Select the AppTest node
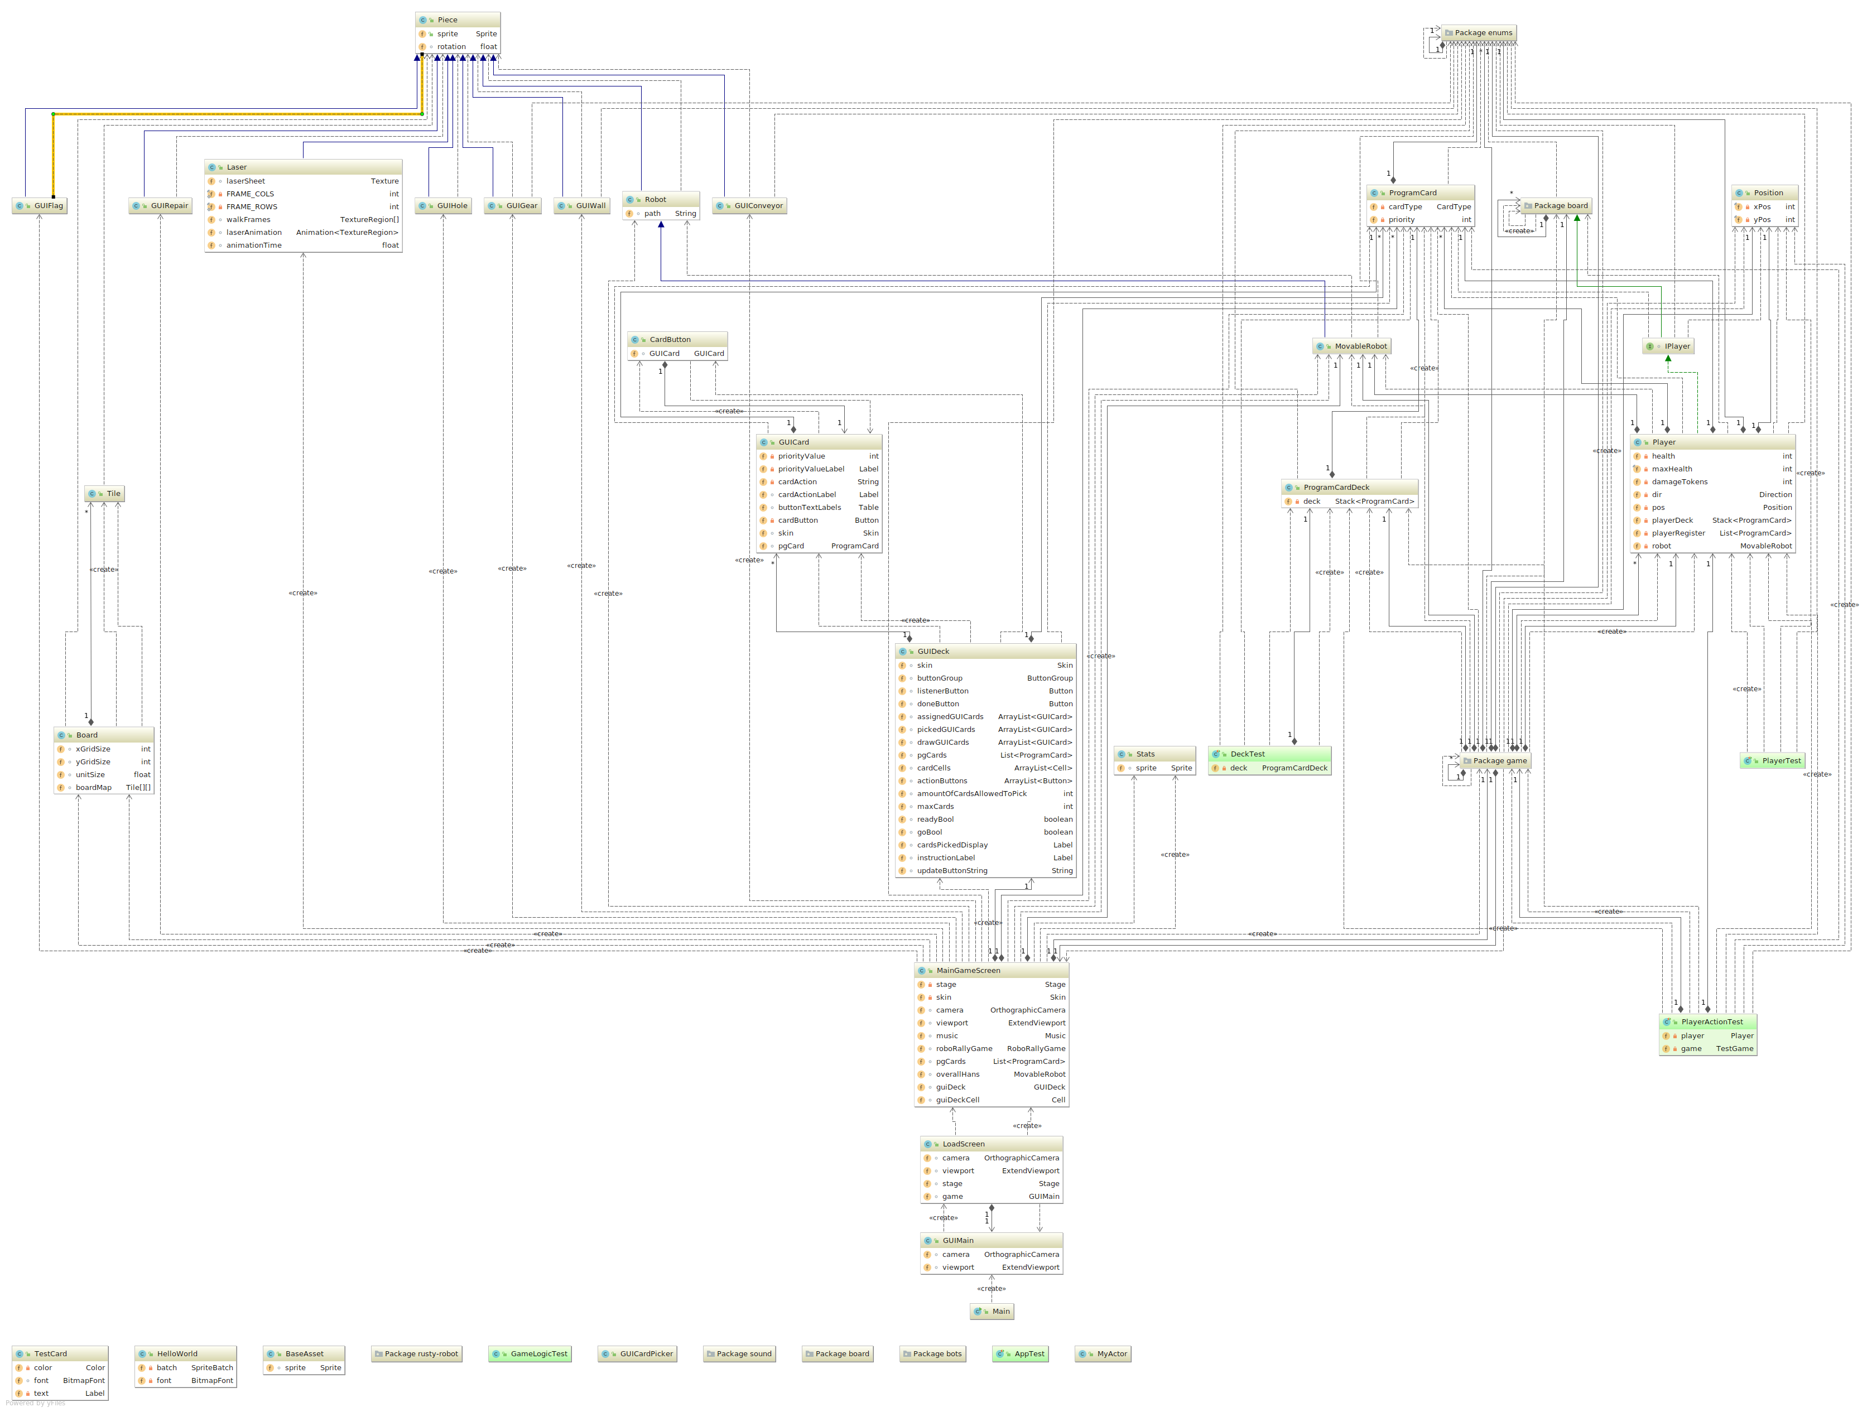 (1021, 1353)
